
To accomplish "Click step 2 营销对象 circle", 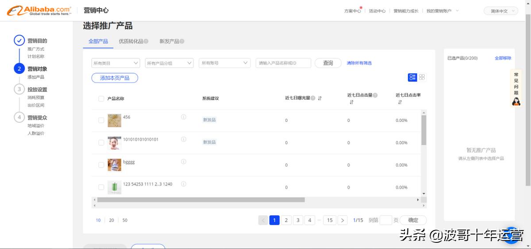I will pos(19,69).
